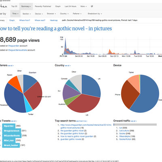This screenshot has width=162, height=162.
Task: Follow the theguardian account link
Action: [x=14, y=46]
